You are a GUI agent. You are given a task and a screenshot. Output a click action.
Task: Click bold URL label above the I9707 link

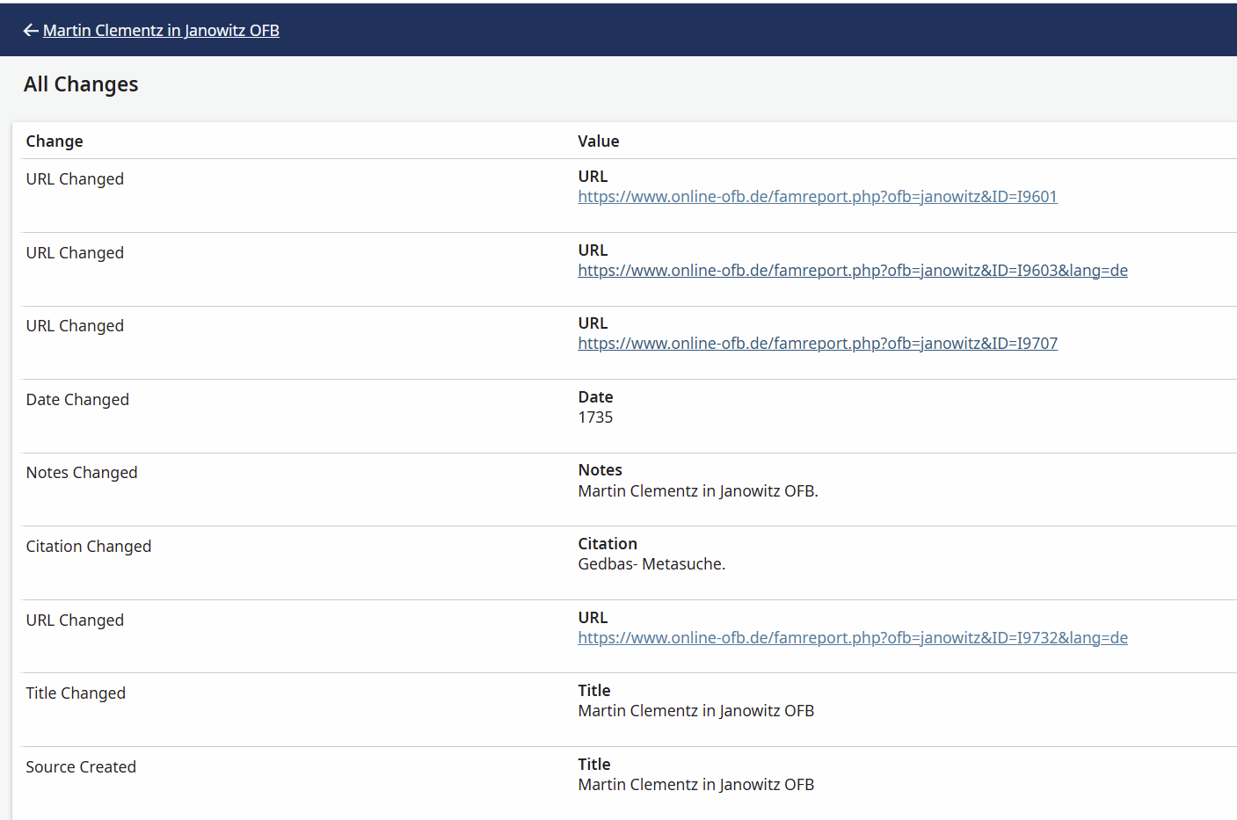click(593, 323)
